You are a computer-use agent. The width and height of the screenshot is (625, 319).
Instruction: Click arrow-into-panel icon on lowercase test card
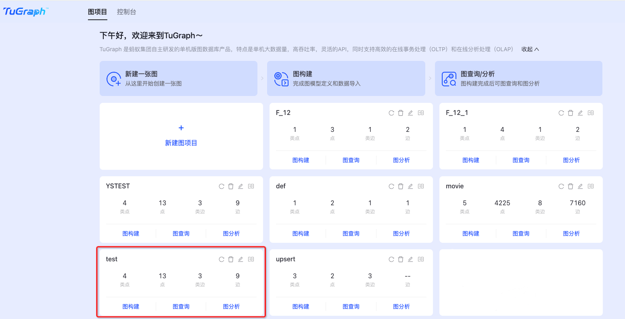pyautogui.click(x=251, y=259)
